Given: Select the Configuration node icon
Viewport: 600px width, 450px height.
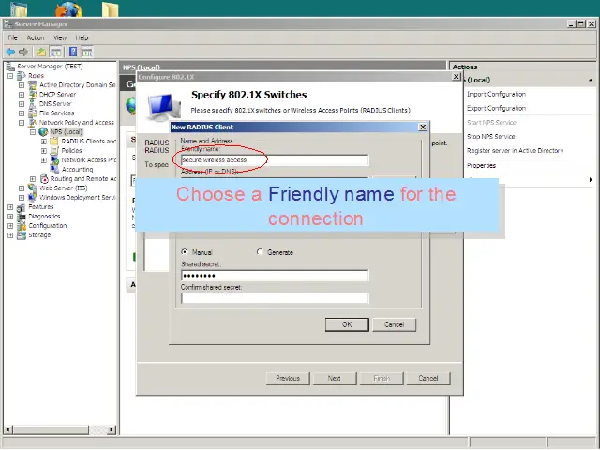Looking at the screenshot, I should tap(22, 225).
